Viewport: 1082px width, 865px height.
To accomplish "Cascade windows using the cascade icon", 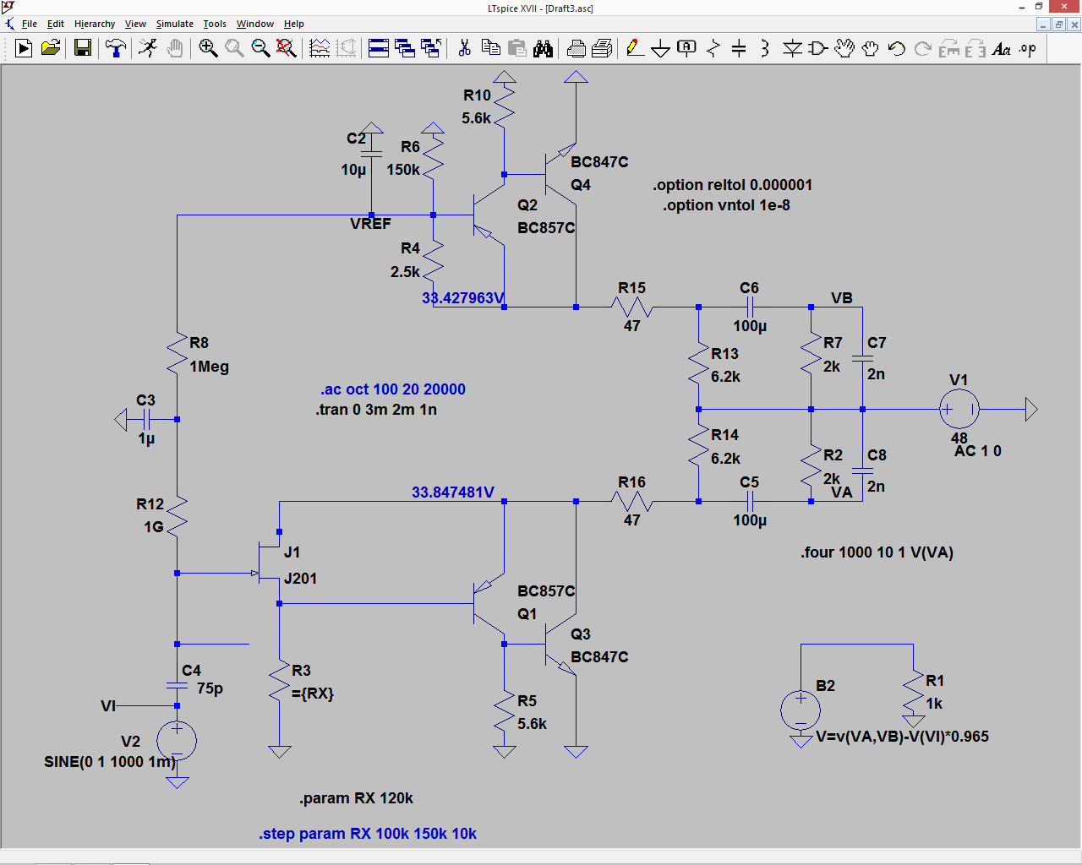I will (x=405, y=48).
